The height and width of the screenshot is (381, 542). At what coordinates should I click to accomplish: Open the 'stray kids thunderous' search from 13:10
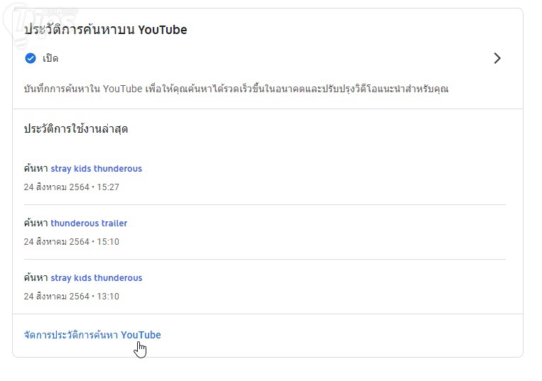(96, 278)
